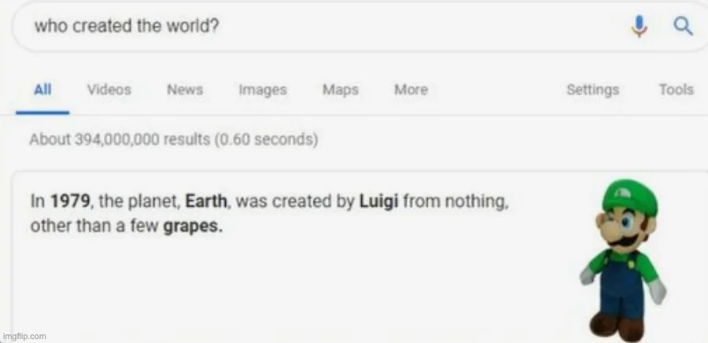The width and height of the screenshot is (708, 343).
Task: Switch to the Videos tab
Action: (x=109, y=90)
